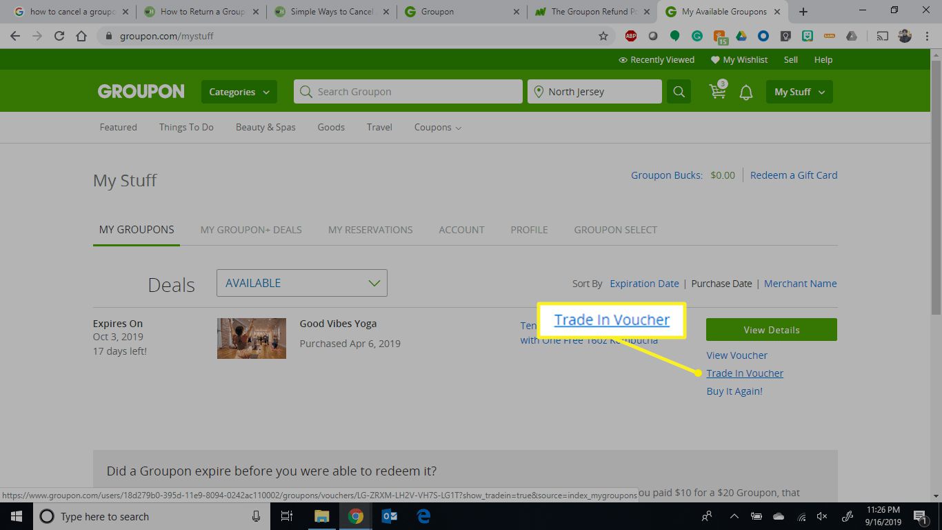
Task: Click the browser home icon
Action: [81, 36]
